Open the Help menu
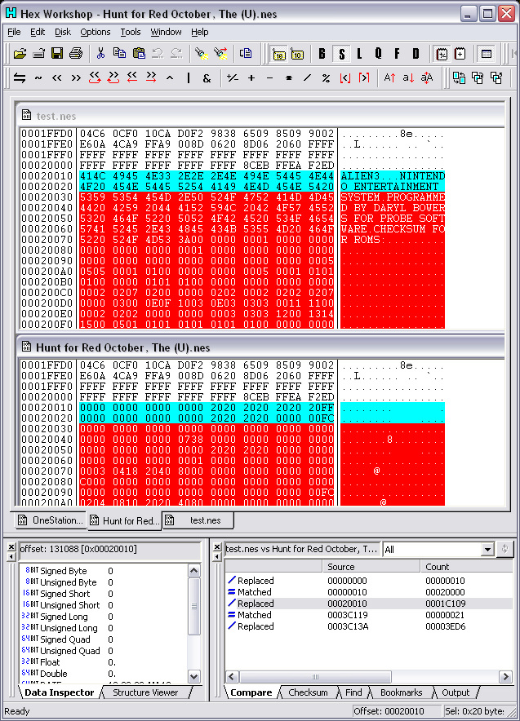Viewport: 520px width, 721px height. click(x=200, y=32)
